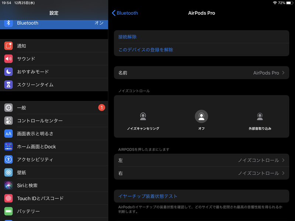Tap the 一般 gear icon
Screen dimensions: 295x221
point(8,108)
